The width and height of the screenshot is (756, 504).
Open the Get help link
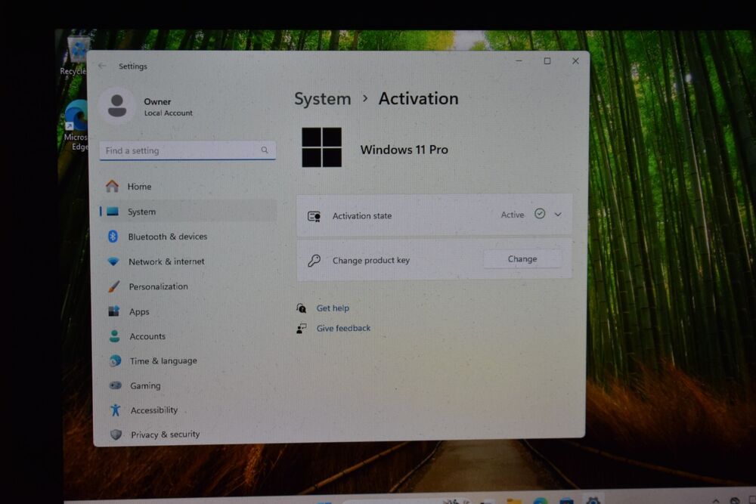(x=333, y=308)
